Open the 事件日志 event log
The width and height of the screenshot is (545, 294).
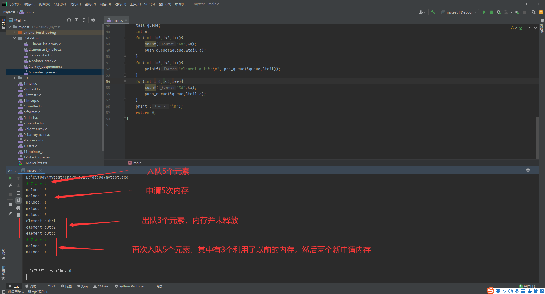click(527, 286)
